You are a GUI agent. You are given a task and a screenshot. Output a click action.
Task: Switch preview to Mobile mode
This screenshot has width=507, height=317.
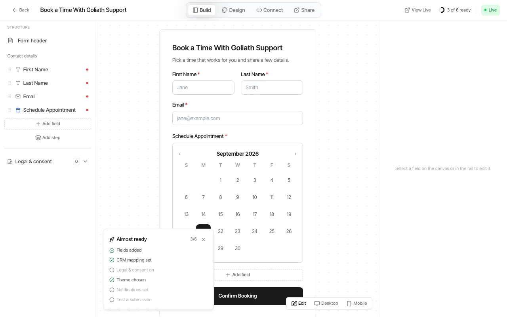(356, 304)
